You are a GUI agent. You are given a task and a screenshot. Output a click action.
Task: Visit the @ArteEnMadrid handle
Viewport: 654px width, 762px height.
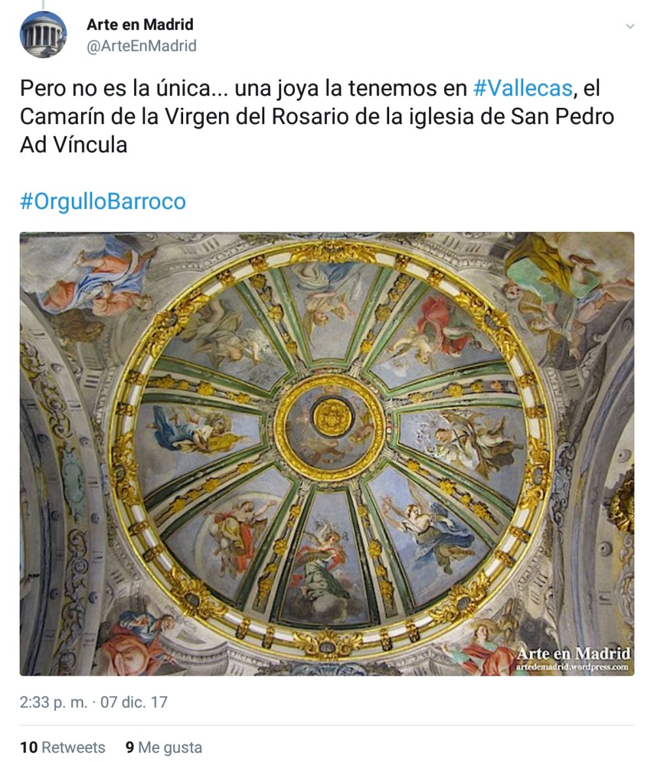click(141, 46)
